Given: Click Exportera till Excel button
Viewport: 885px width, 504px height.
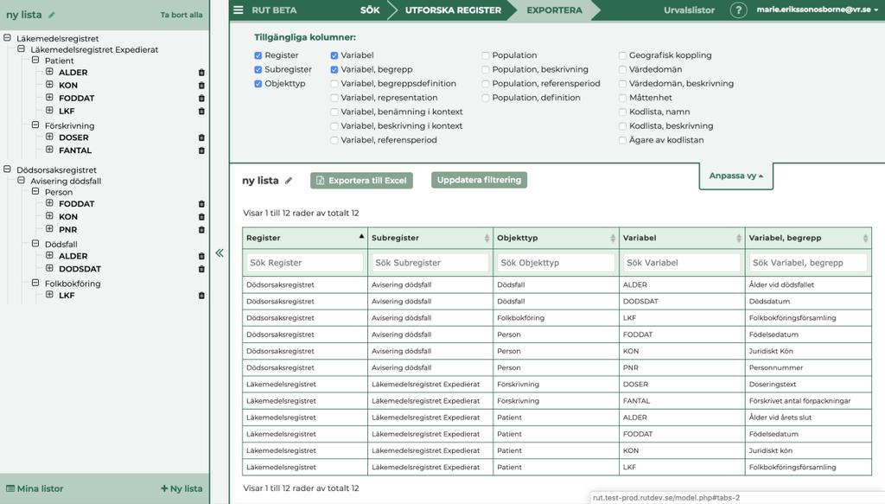Looking at the screenshot, I should click(362, 181).
